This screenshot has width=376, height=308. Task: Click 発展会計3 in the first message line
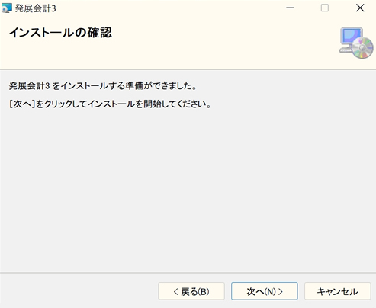click(x=29, y=86)
